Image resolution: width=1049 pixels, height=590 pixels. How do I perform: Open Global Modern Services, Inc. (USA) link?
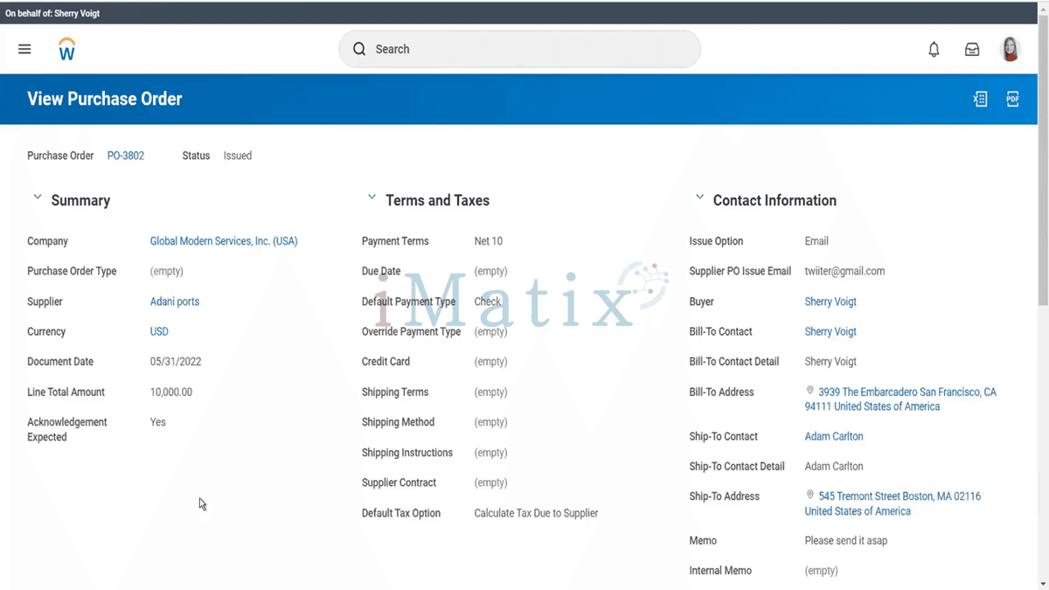tap(224, 241)
